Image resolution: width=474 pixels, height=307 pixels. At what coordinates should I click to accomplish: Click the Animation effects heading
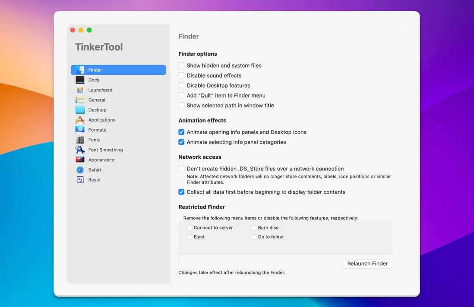(202, 120)
